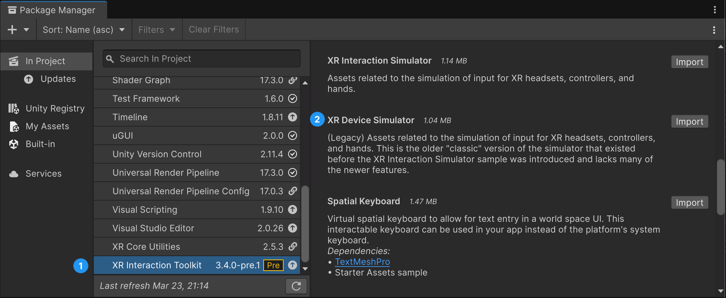The width and height of the screenshot is (726, 298).
Task: Click Test Framework's installed checkmark icon
Action: click(293, 98)
